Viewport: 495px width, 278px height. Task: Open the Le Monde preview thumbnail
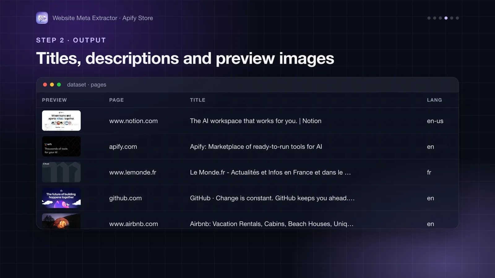pyautogui.click(x=61, y=172)
